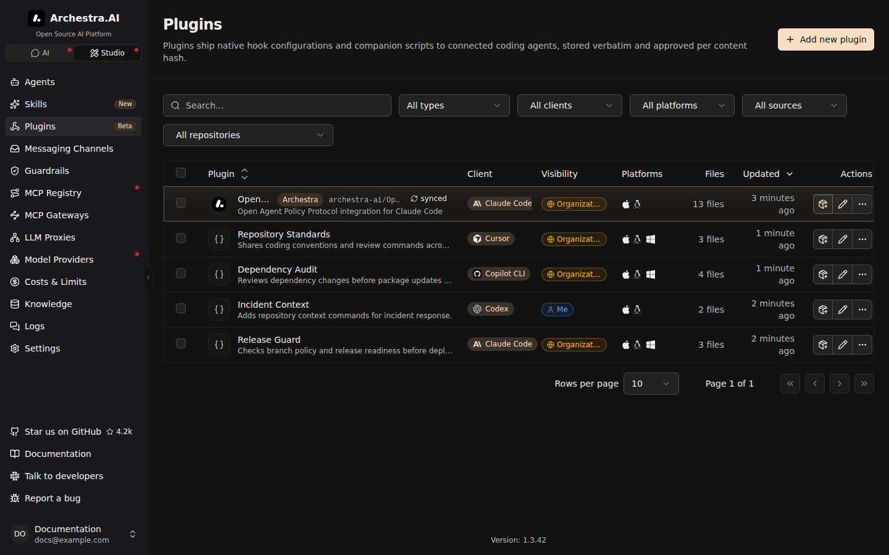889x555 pixels.
Task: Open more actions for Dependency Audit
Action: (x=862, y=274)
